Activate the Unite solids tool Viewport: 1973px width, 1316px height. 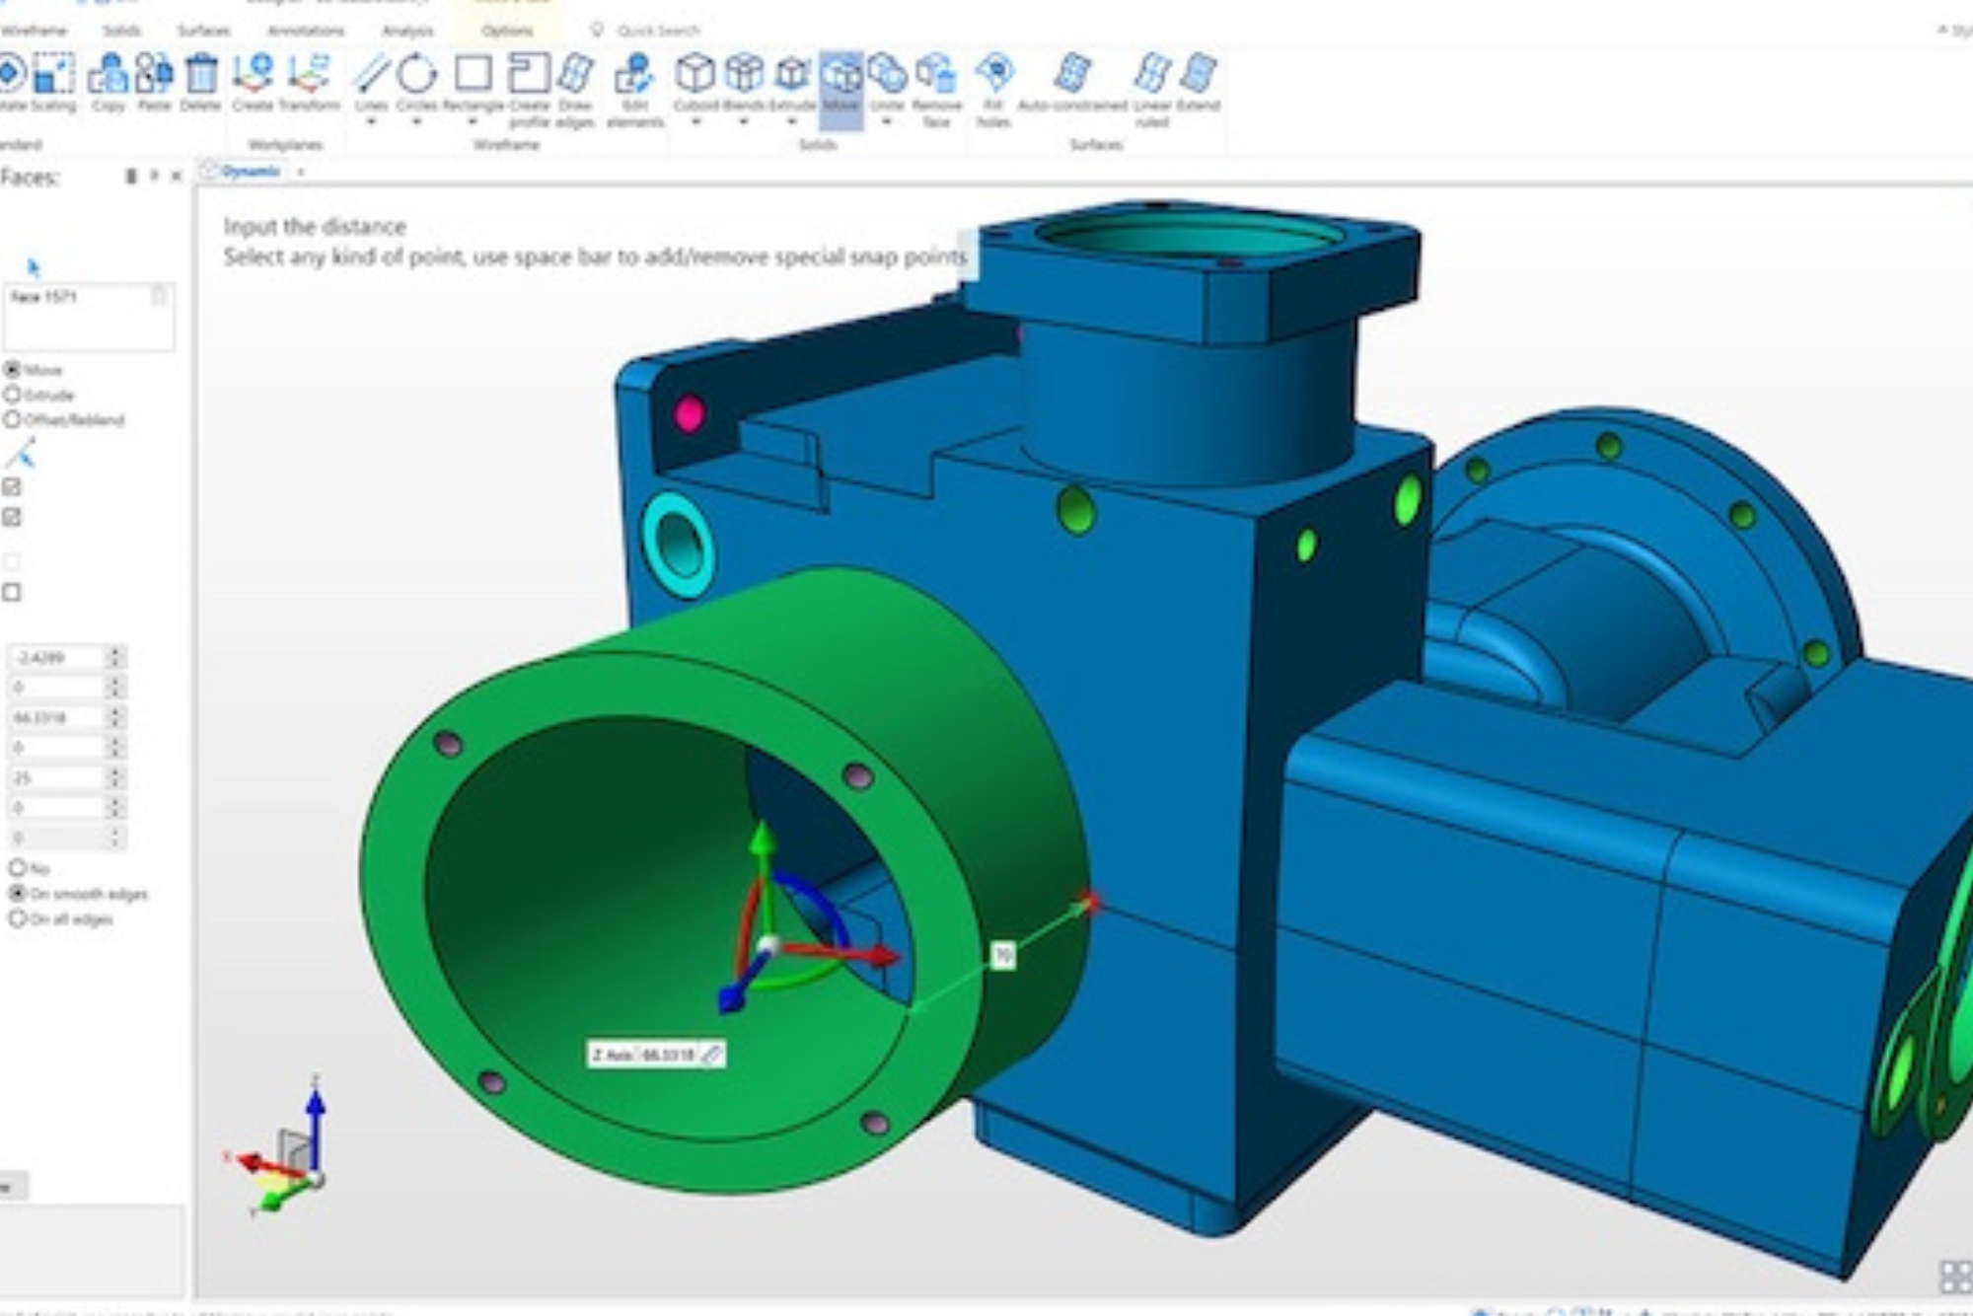[887, 75]
